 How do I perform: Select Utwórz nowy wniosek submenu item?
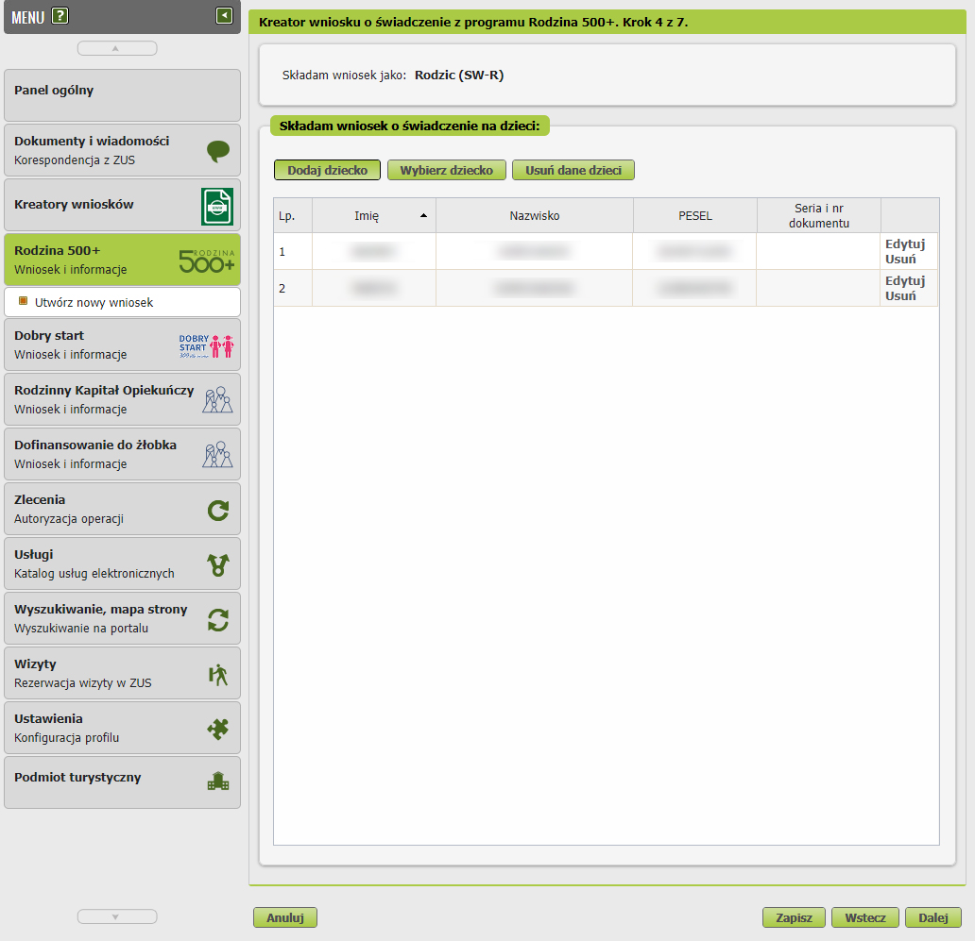point(94,303)
